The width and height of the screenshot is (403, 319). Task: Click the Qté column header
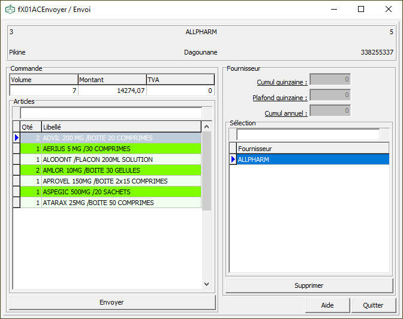click(x=31, y=127)
